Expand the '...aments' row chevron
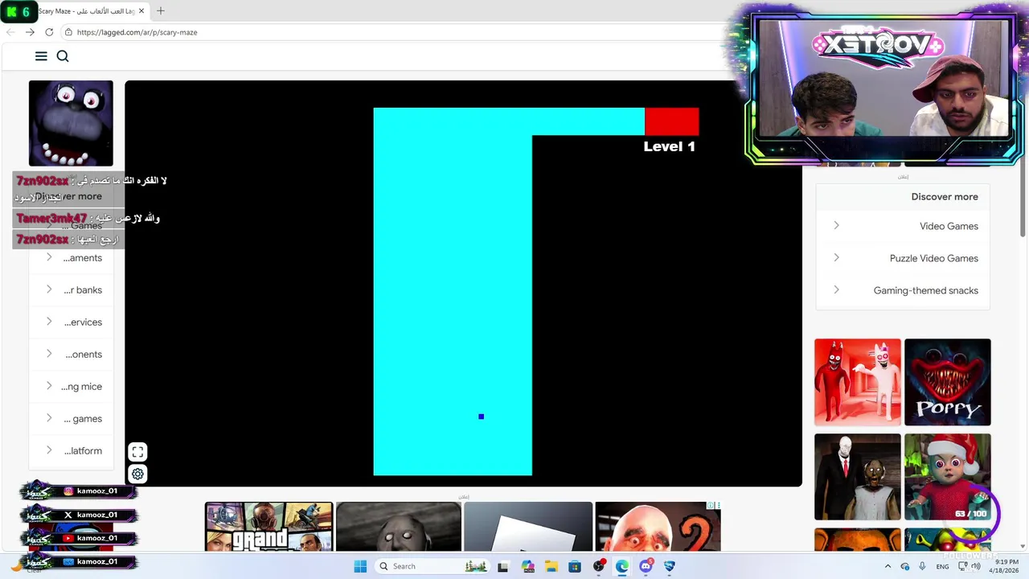 pos(49,257)
